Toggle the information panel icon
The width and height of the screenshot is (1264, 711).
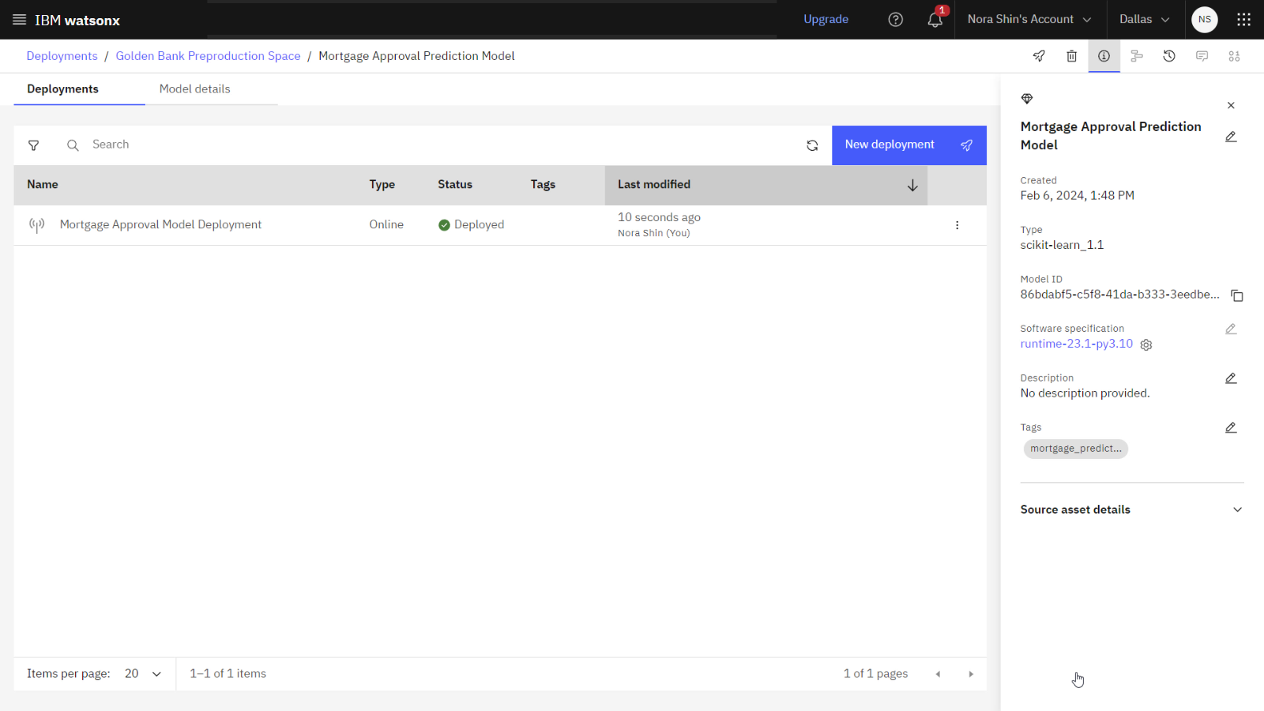1104,56
